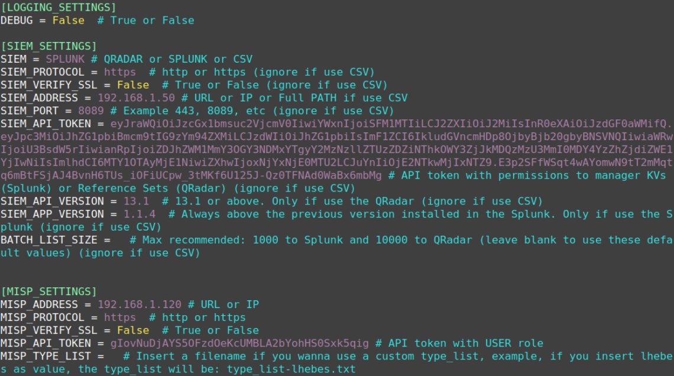Click the False value of SIEM_VERIFY_SSL
Screen dimensions: 674x376
tap(133, 85)
